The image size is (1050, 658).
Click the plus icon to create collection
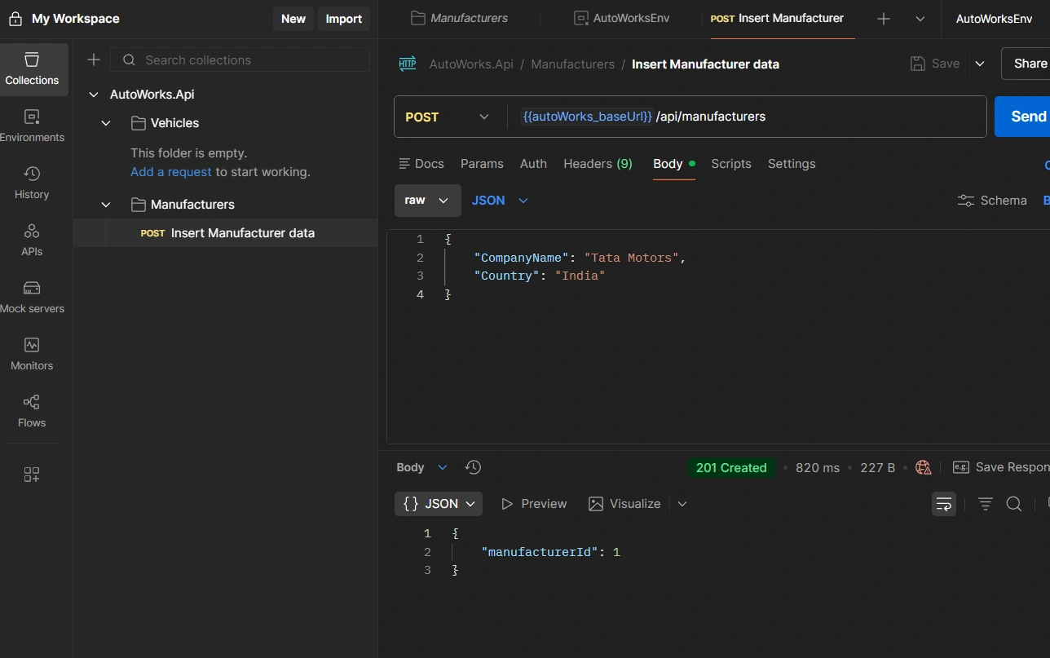[x=94, y=60]
